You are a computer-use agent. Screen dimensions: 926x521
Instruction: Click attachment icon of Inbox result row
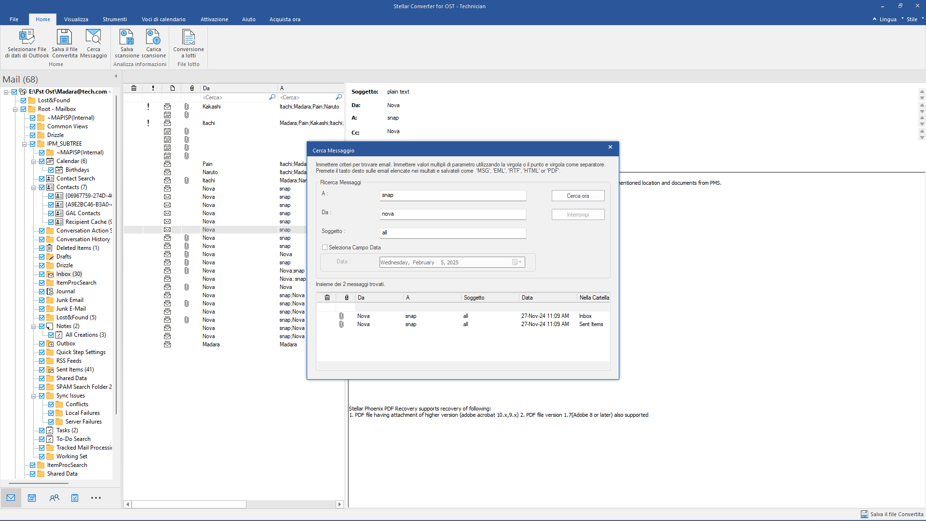[341, 316]
